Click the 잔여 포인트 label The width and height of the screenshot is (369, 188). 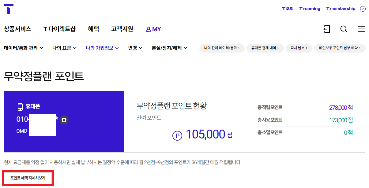[x=149, y=118]
